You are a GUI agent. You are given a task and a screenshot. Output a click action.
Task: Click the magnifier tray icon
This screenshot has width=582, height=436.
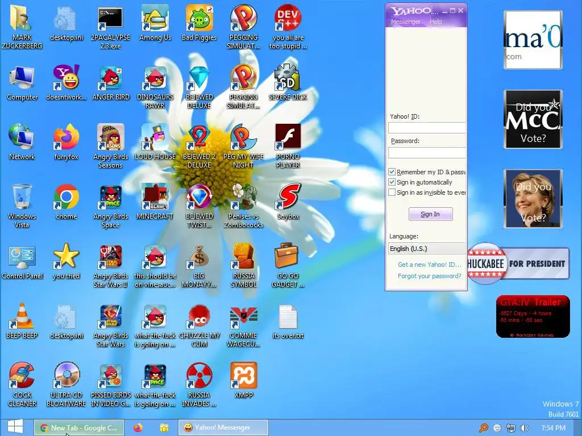(484, 428)
